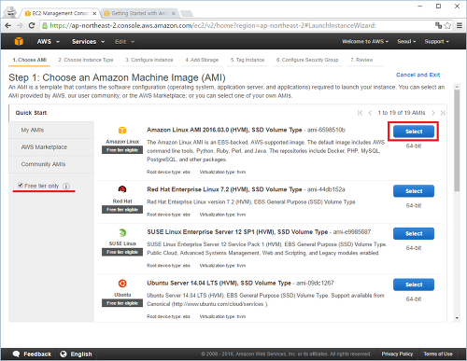This screenshot has height=361, width=467.
Task: Click the '1 to 19 of 19 AMIs' text
Action: pyautogui.click(x=402, y=113)
